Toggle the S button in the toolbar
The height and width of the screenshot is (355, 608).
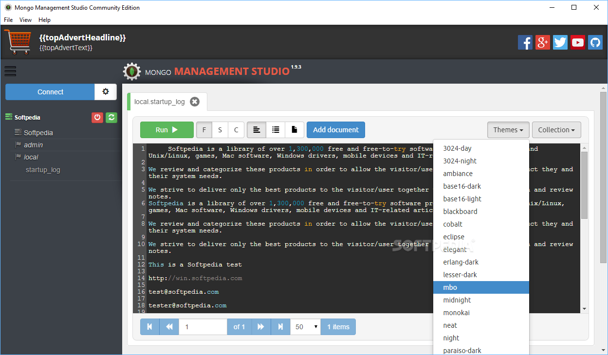[x=220, y=129]
